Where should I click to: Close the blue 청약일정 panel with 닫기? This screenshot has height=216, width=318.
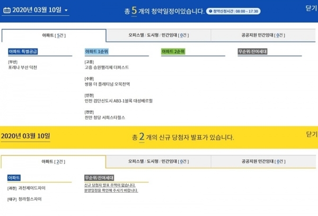point(311,8)
